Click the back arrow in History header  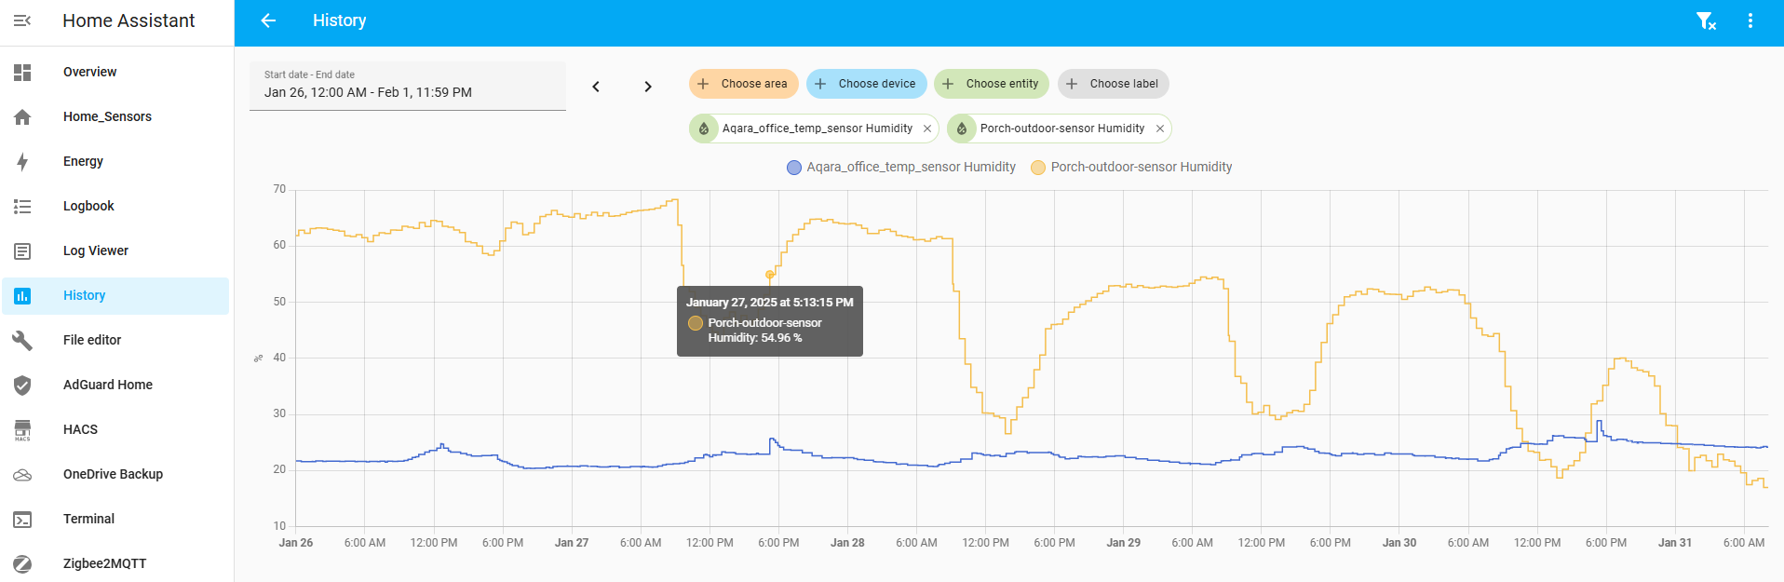point(268,20)
